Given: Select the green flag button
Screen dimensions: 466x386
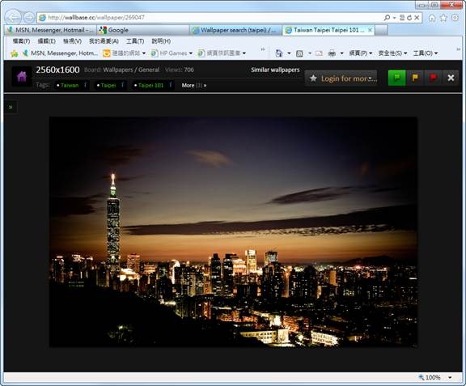Looking at the screenshot, I should click(x=396, y=78).
